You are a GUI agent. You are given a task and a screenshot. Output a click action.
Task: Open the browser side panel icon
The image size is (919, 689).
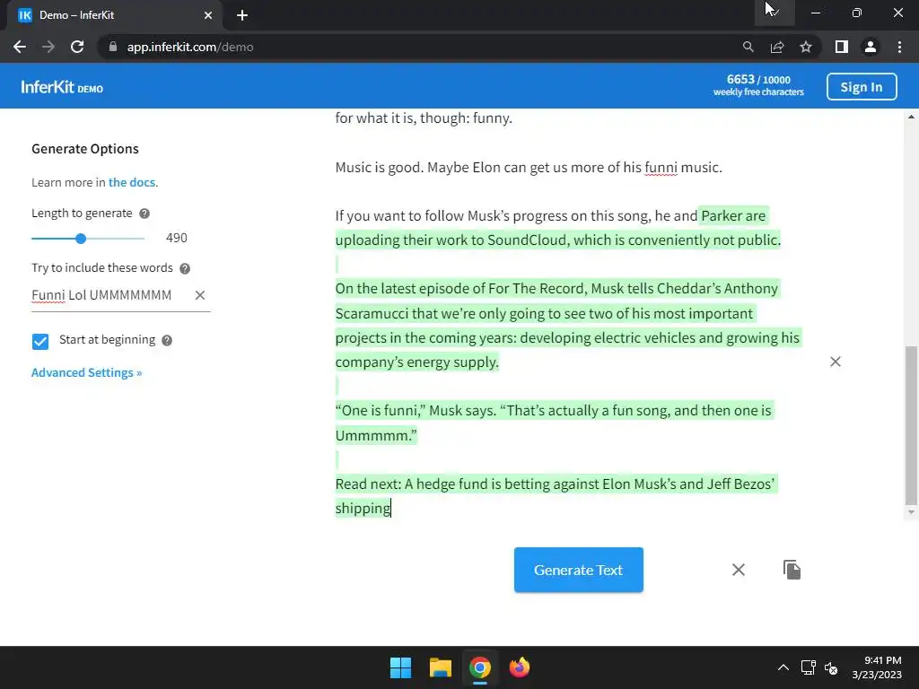tap(842, 47)
